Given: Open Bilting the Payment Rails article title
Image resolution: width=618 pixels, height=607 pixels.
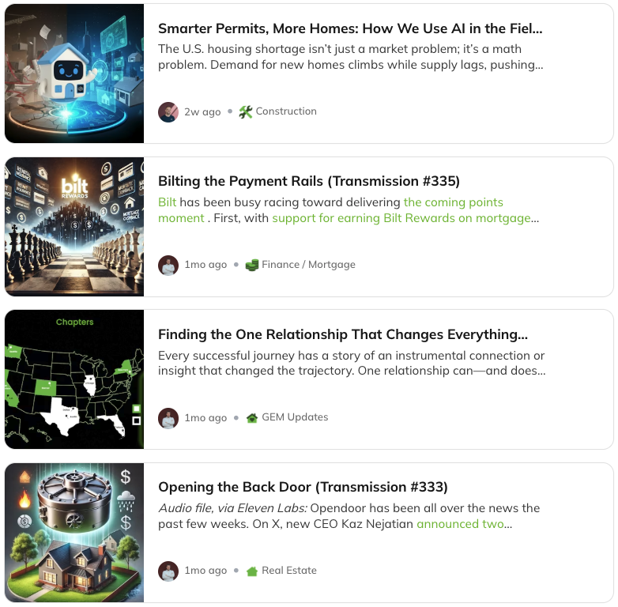Looking at the screenshot, I should click(309, 181).
